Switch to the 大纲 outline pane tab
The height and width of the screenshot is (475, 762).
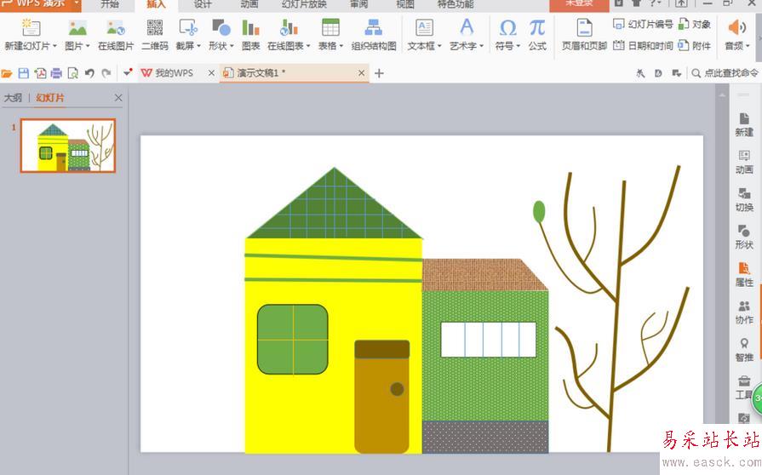[x=13, y=98]
